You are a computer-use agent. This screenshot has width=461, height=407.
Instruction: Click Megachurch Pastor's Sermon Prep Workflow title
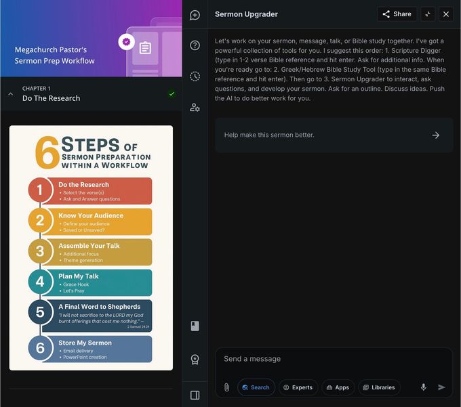pos(55,56)
